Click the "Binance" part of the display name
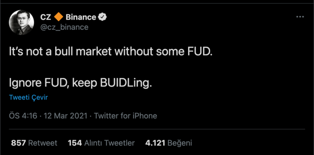This screenshot has height=155, width=314. point(81,17)
